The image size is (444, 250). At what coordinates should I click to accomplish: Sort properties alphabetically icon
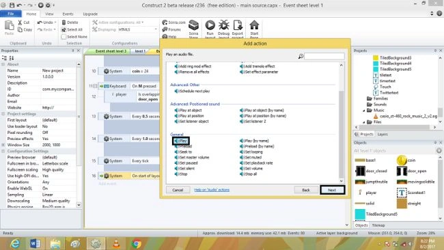(12, 58)
